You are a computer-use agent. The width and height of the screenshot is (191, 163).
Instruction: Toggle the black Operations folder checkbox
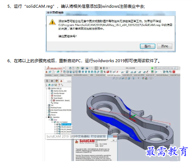pyautogui.click(x=49, y=117)
